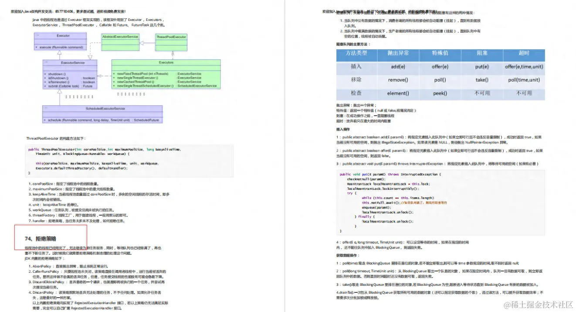Viewport: 576px width, 312px height.
Task: Click list item '5. workQueue'
Action: 72,210
